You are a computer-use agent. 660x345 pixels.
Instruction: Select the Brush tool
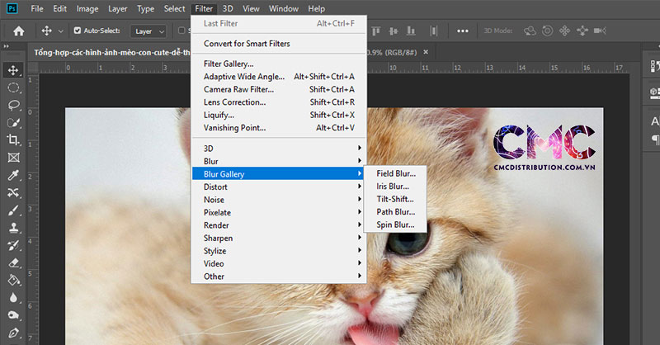click(13, 210)
